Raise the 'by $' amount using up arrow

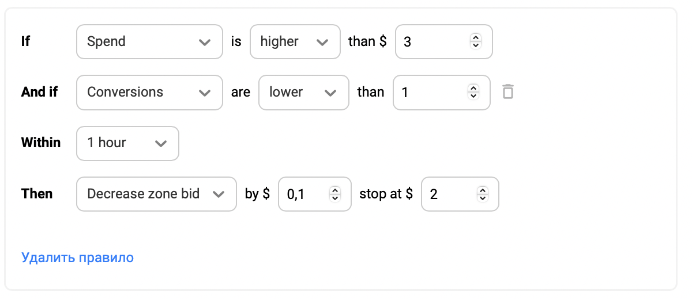click(334, 190)
